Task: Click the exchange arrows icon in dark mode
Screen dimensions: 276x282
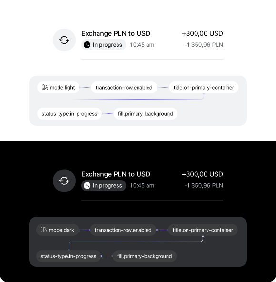Action: (64, 181)
